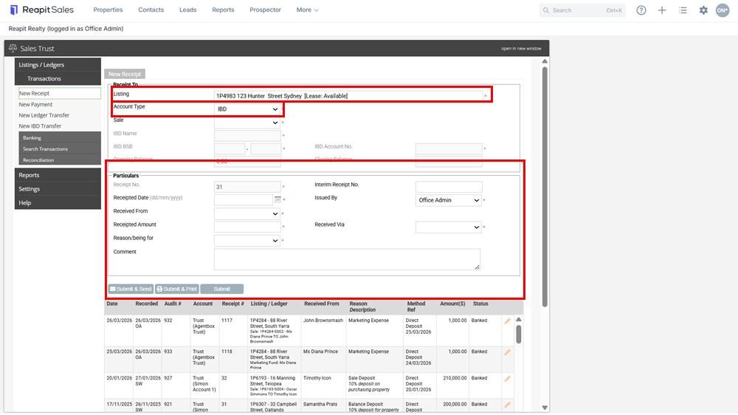Open Reconciliation in the sidebar

(x=60, y=160)
